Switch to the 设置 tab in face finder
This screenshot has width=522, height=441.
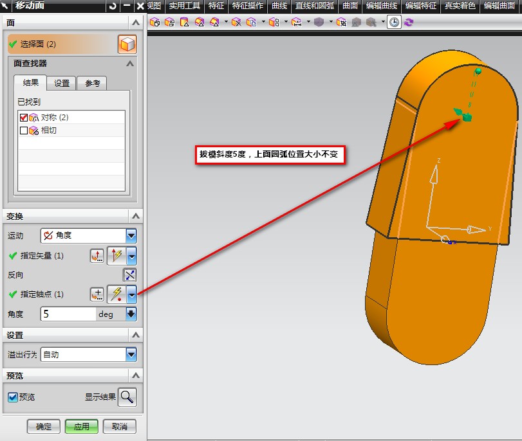(x=62, y=83)
